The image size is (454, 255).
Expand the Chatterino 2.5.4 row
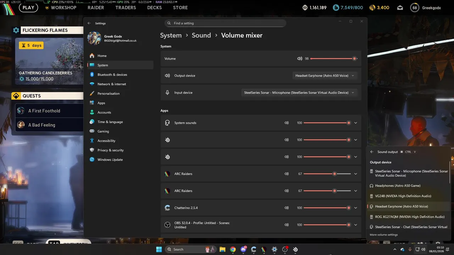355,208
